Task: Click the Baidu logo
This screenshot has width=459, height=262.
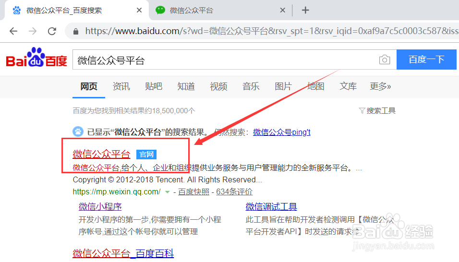Action: [36, 57]
